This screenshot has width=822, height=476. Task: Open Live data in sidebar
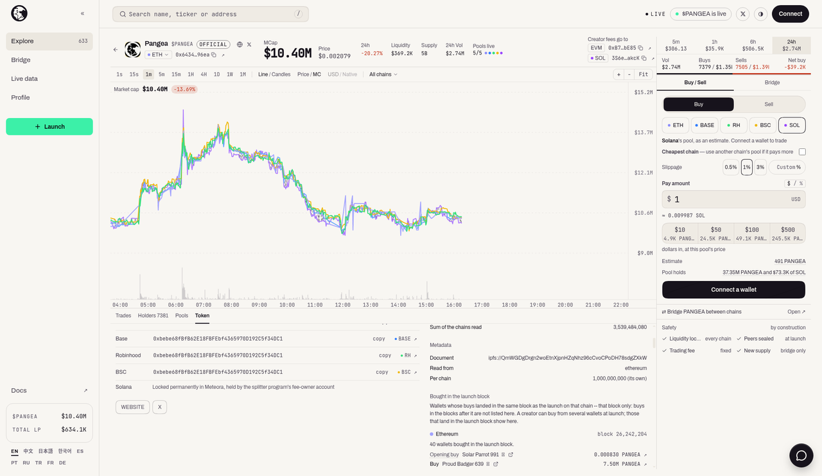pyautogui.click(x=49, y=79)
